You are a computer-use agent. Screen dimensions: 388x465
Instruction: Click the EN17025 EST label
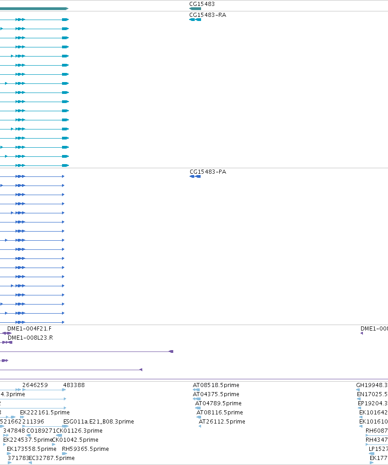click(x=372, y=394)
